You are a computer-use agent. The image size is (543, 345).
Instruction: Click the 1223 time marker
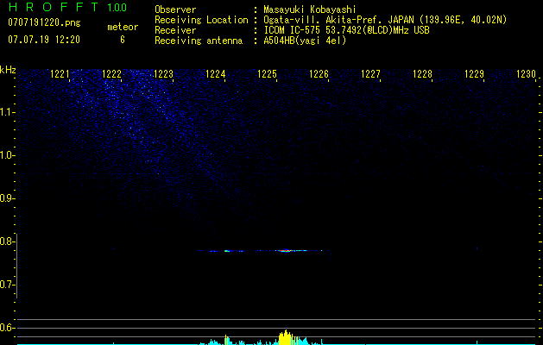tap(163, 74)
